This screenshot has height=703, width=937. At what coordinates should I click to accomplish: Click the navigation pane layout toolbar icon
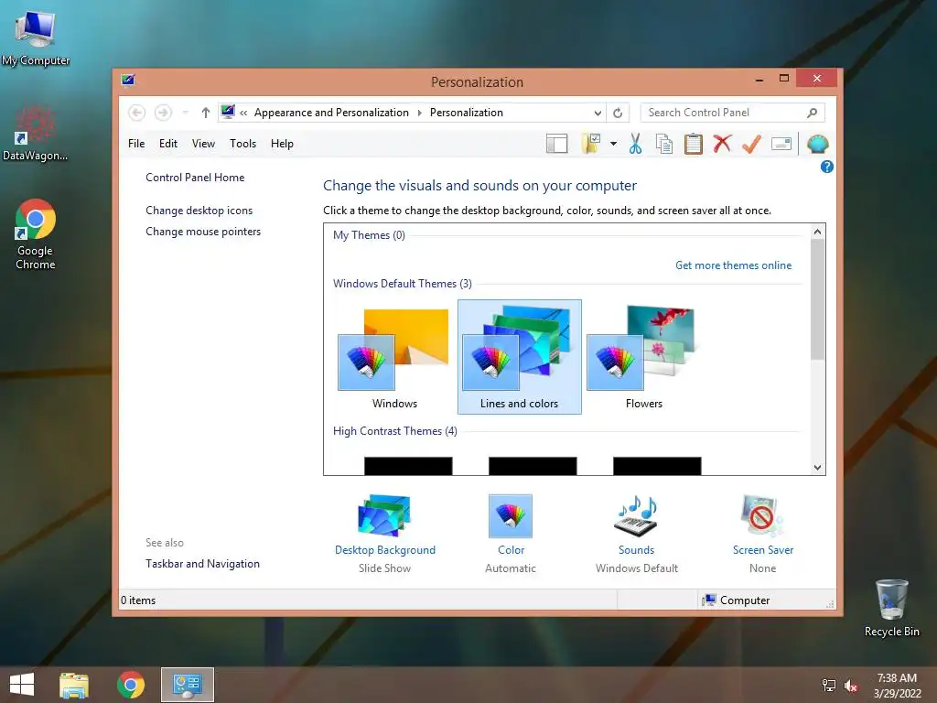556,144
